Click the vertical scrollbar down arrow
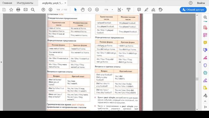Image resolution: width=209 pixels, height=118 pixels. coord(197,109)
